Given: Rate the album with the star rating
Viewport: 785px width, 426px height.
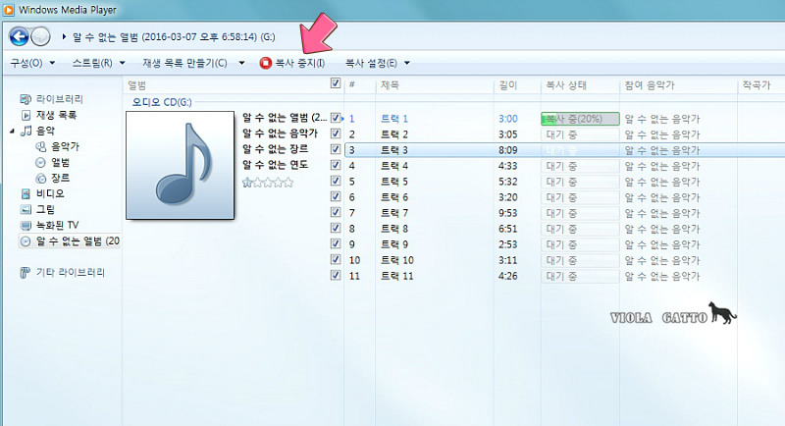Looking at the screenshot, I should tap(268, 183).
